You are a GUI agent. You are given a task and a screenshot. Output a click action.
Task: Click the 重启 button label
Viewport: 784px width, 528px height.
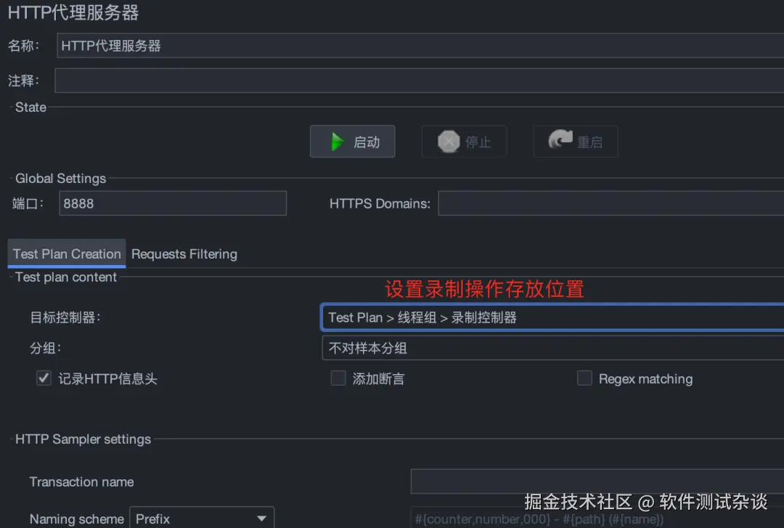tap(590, 142)
